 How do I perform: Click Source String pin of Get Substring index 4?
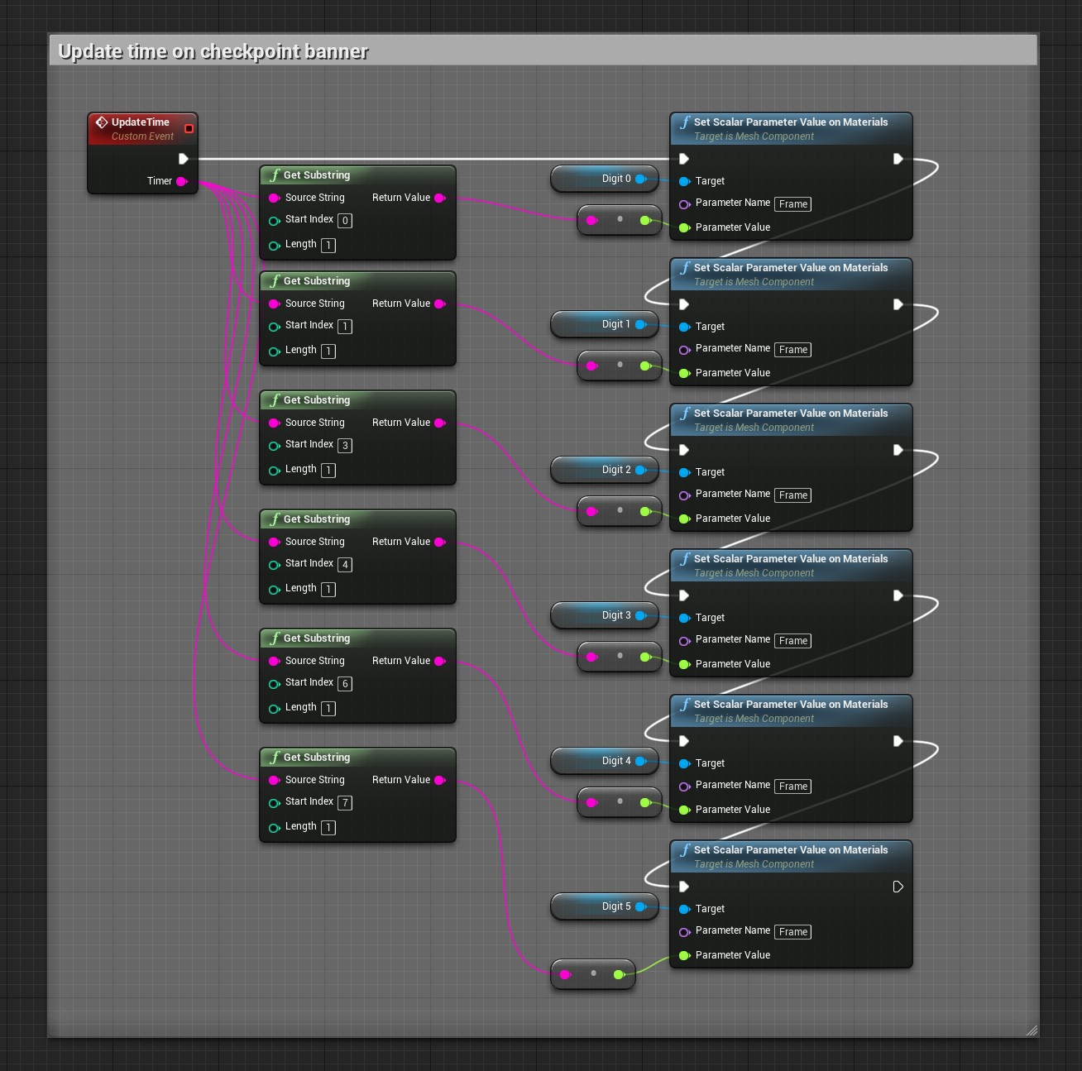(274, 542)
